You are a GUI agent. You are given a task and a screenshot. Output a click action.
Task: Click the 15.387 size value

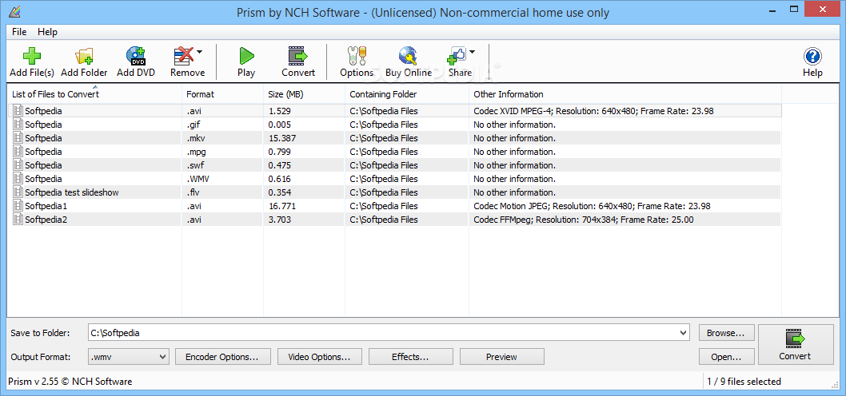282,138
